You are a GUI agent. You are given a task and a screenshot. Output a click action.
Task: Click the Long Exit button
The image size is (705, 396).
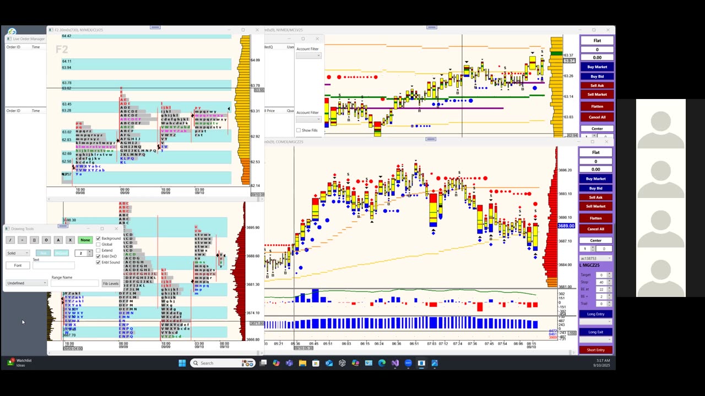coord(595,332)
